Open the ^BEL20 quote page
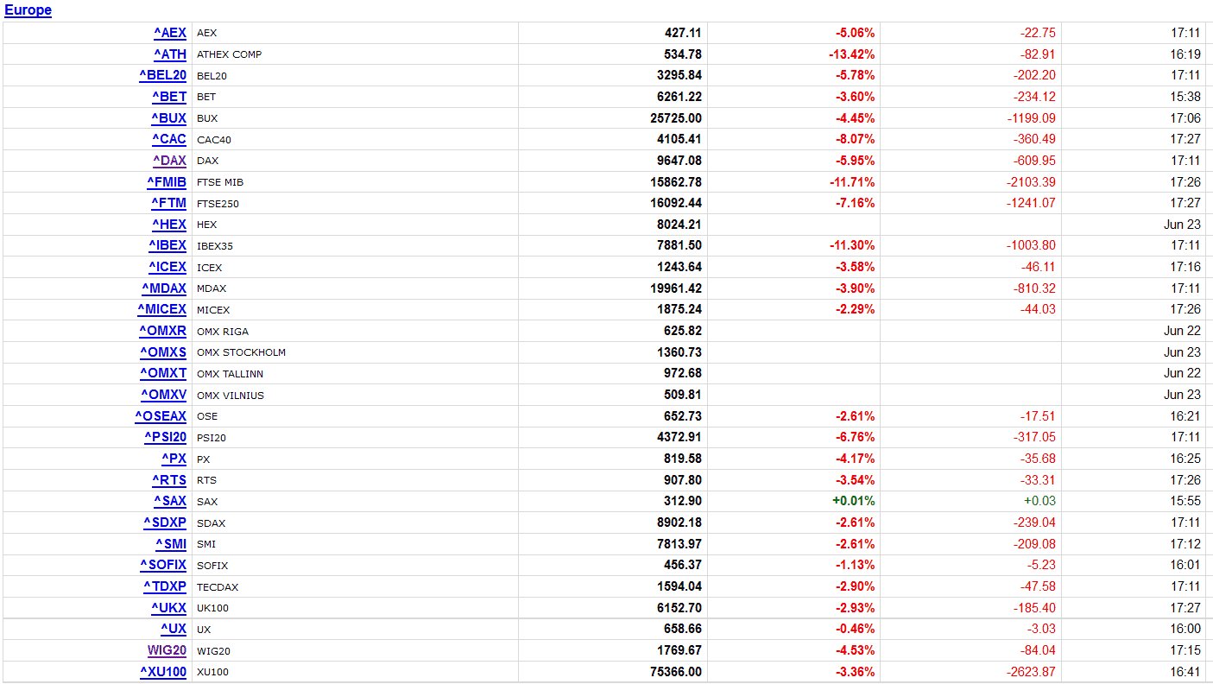Viewport: 1213px width, 684px height. [162, 75]
